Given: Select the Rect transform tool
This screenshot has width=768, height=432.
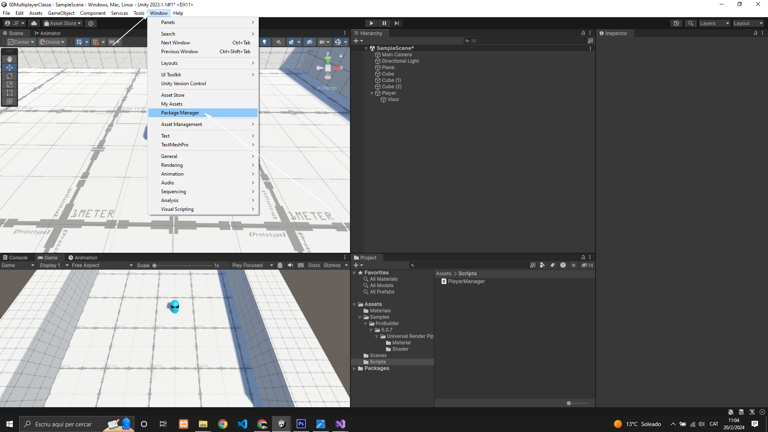Looking at the screenshot, I should click(x=10, y=93).
